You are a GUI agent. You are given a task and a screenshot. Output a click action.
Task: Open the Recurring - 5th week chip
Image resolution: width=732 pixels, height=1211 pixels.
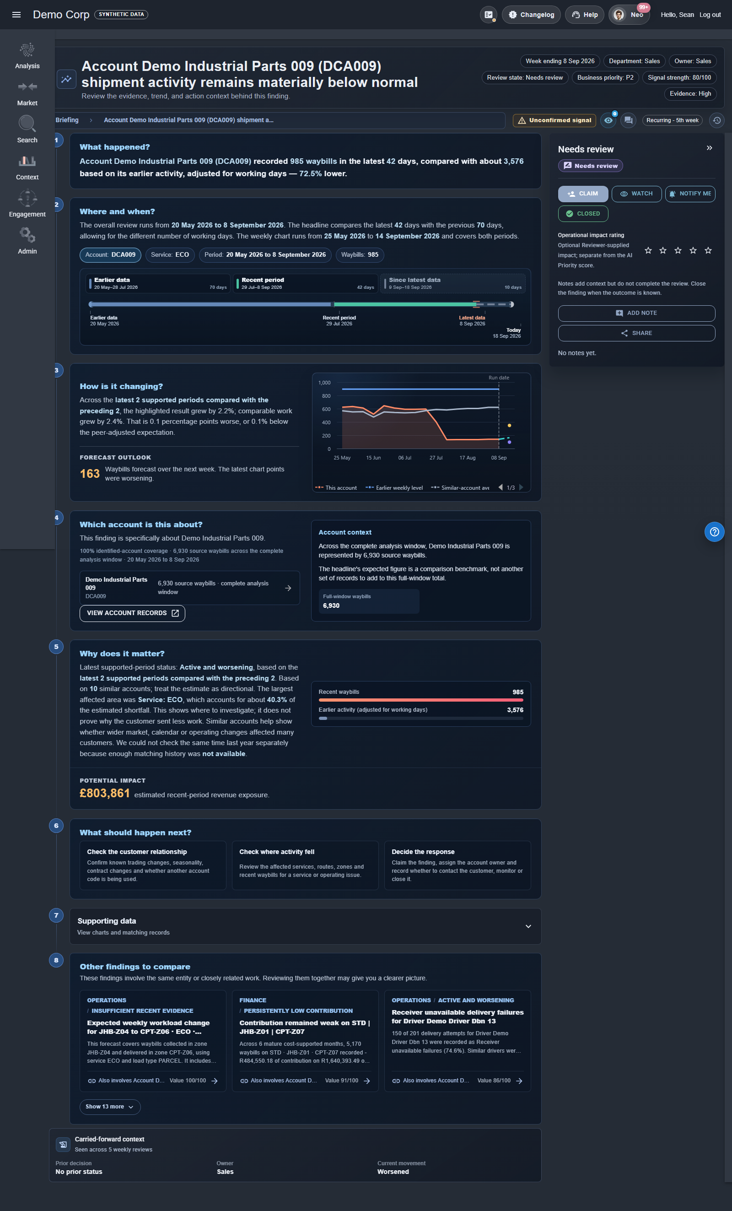672,120
